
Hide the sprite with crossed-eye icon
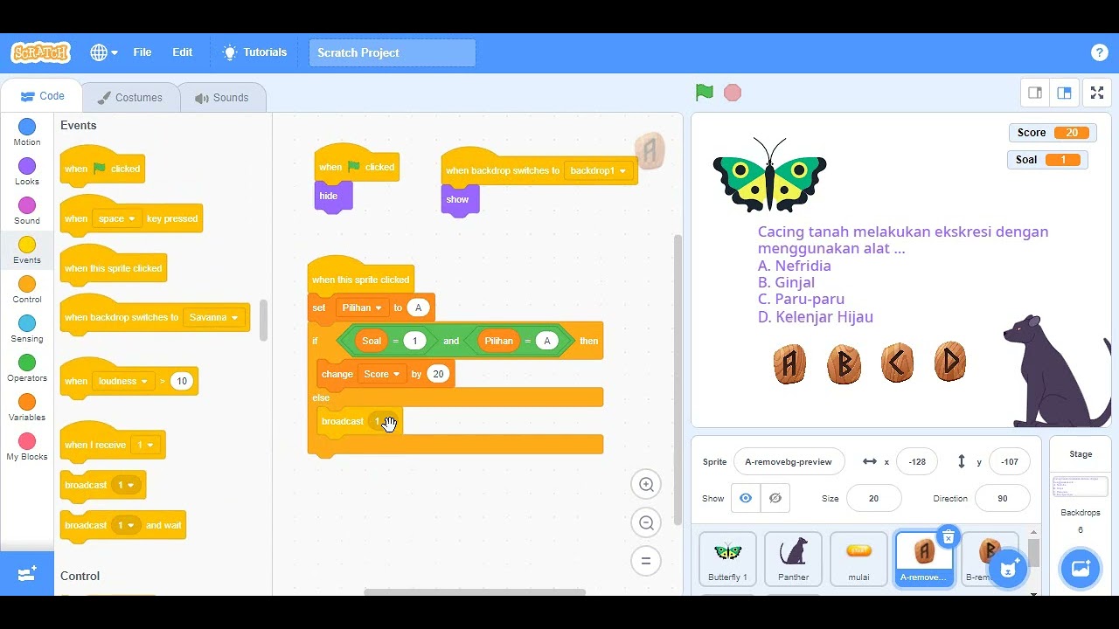[x=775, y=498]
